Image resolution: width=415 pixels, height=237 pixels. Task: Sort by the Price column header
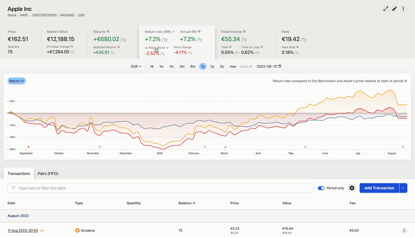235,203
